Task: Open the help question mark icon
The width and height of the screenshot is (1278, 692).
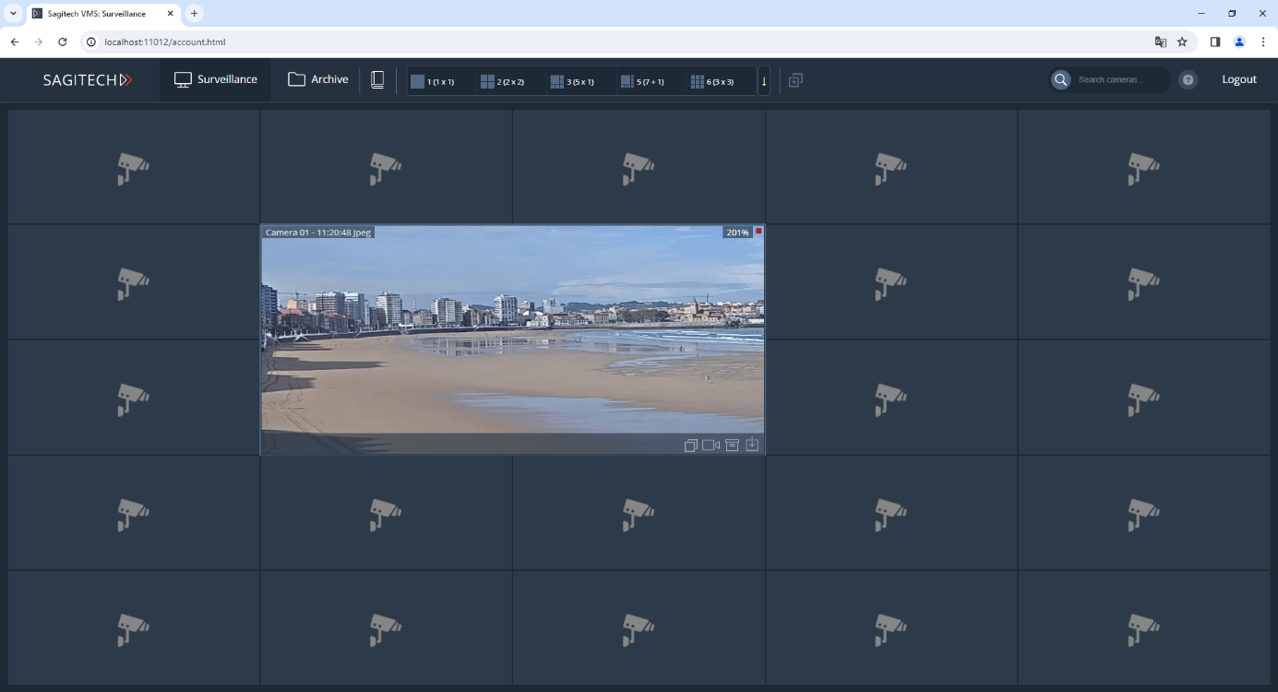Action: [1188, 80]
